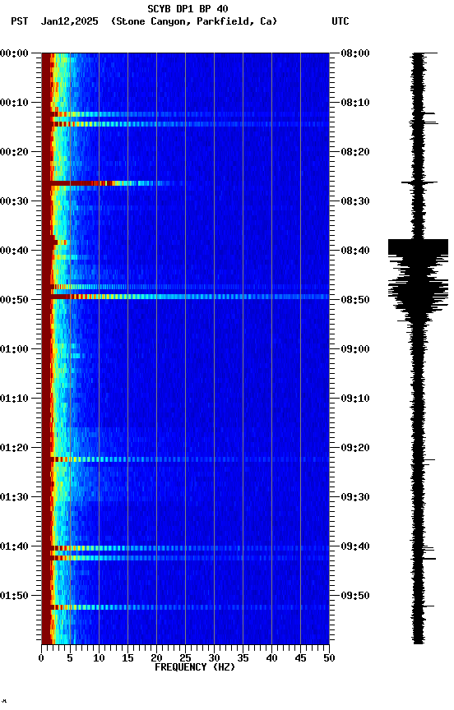Click the 5 Hz frequency tick label
This screenshot has width=454, height=710.
coord(70,658)
